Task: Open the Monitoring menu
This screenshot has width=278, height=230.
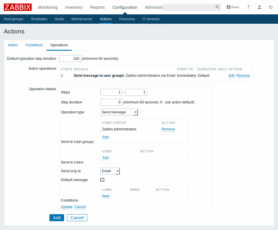Action: (x=48, y=7)
